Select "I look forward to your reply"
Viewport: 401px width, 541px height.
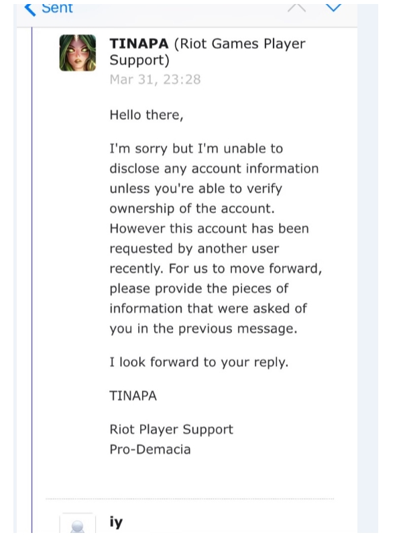click(x=198, y=362)
